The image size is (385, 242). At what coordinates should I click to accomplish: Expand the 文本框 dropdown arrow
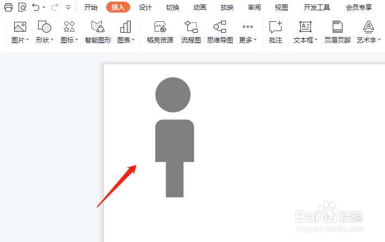pyautogui.click(x=316, y=40)
